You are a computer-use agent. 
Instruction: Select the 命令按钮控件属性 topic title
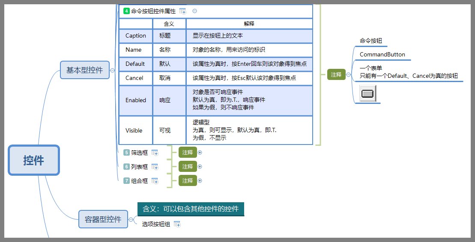(x=153, y=11)
